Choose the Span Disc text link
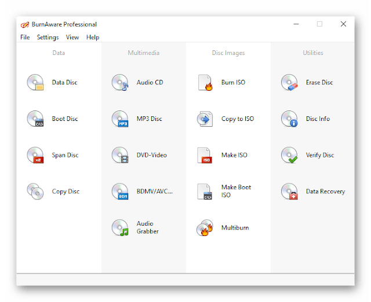 [65, 155]
